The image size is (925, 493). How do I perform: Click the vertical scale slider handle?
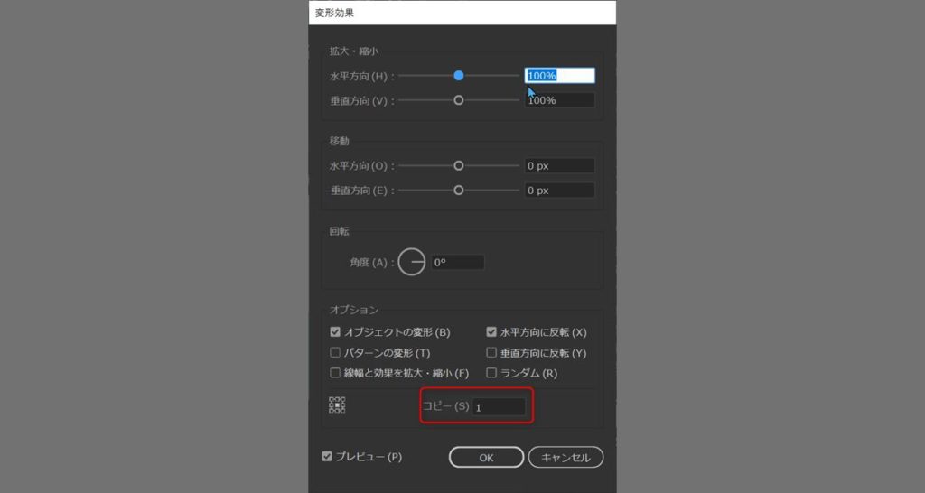coord(459,100)
